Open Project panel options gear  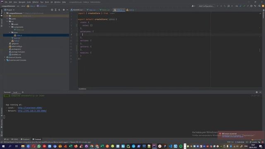coord(64,10)
